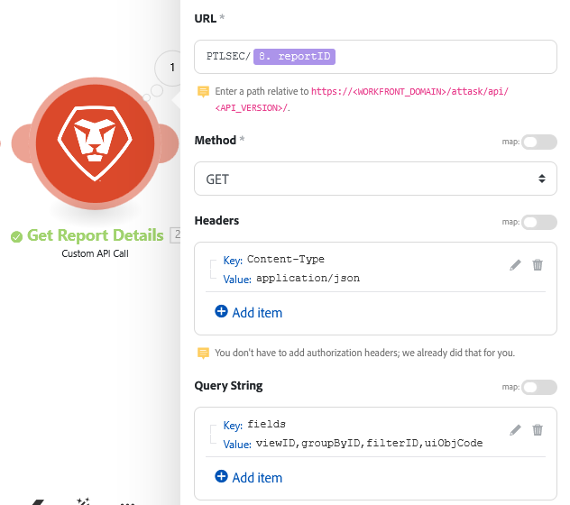Click the execution count bubble labeled 1

point(170,68)
